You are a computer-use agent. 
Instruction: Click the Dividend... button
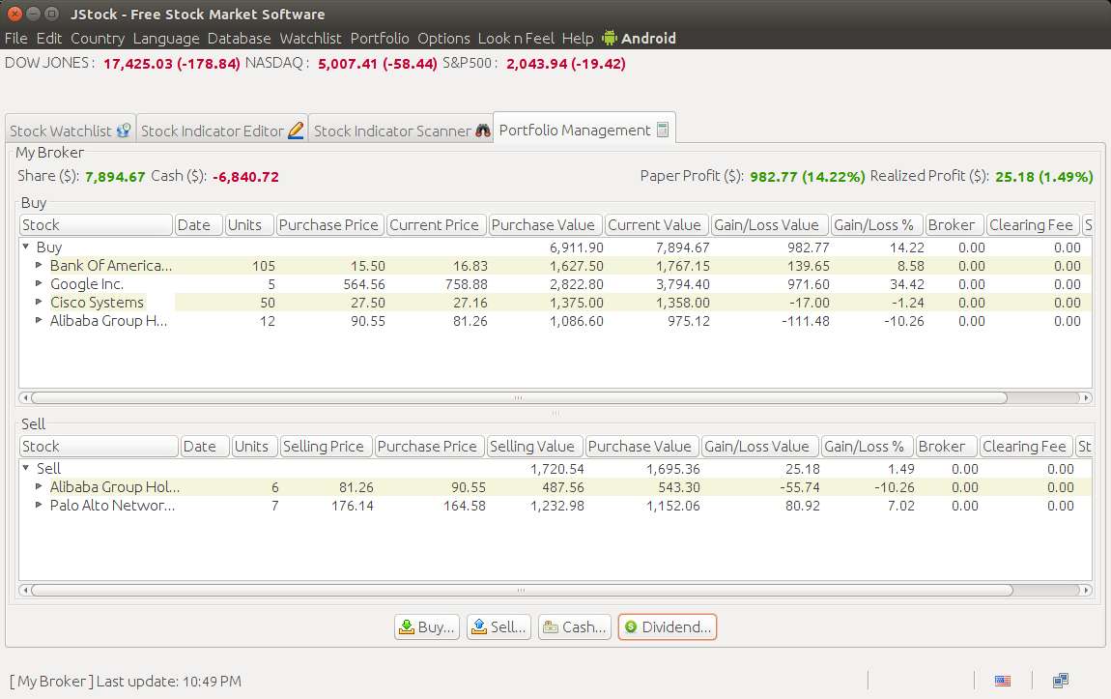coord(668,626)
